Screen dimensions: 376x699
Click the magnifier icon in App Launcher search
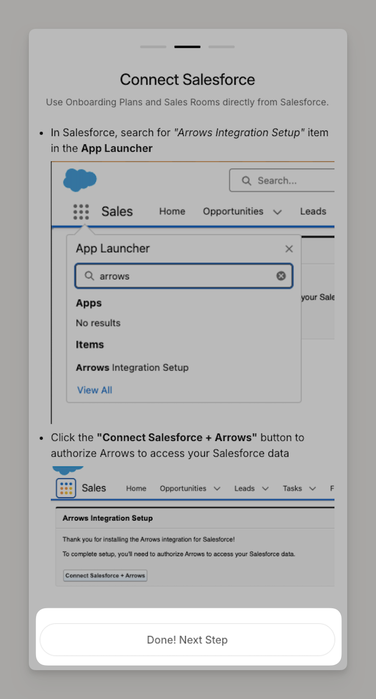tap(90, 276)
